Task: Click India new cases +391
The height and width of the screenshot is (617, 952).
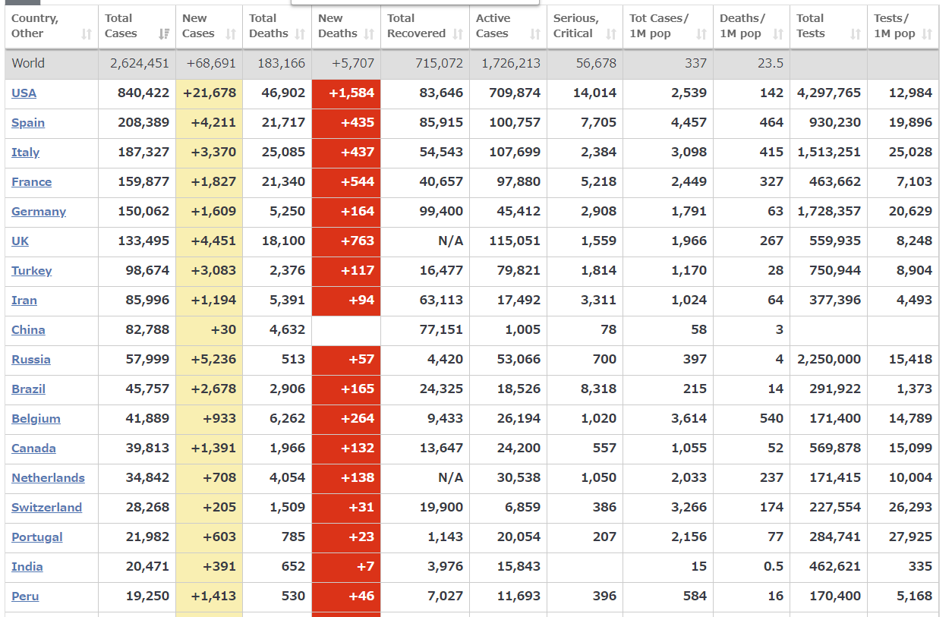Action: coord(219,566)
